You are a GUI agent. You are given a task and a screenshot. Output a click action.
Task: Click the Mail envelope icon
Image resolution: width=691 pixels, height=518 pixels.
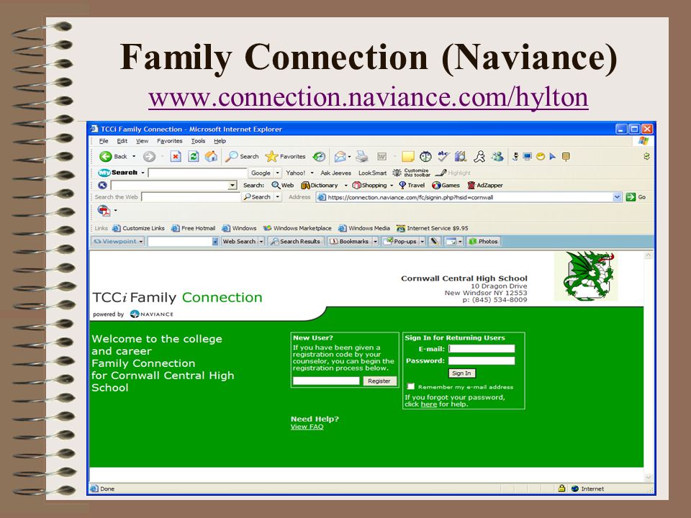(x=340, y=156)
